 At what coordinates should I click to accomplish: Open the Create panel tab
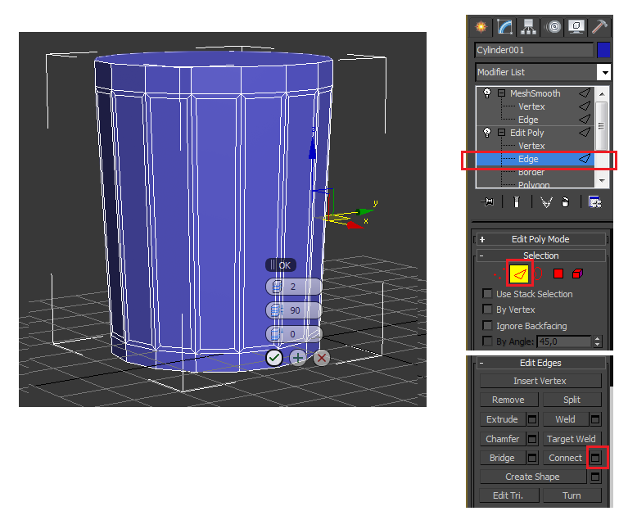(x=481, y=27)
